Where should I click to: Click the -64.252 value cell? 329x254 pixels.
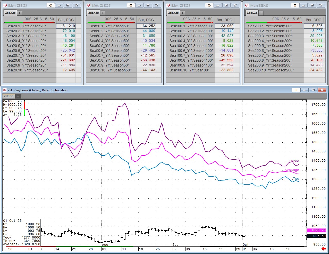146,26
